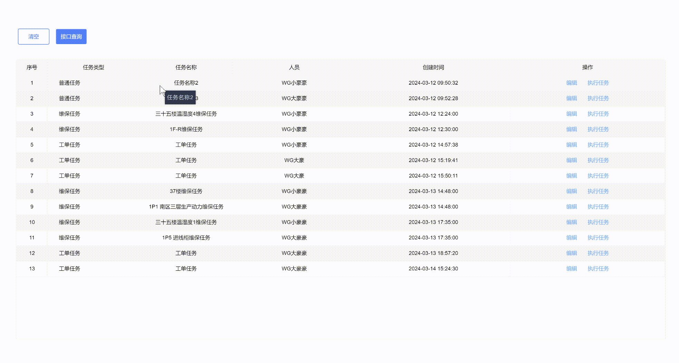Screen dimensions: 679x363
Task: Edit the task 任务名称2 in row 1
Action: [571, 83]
